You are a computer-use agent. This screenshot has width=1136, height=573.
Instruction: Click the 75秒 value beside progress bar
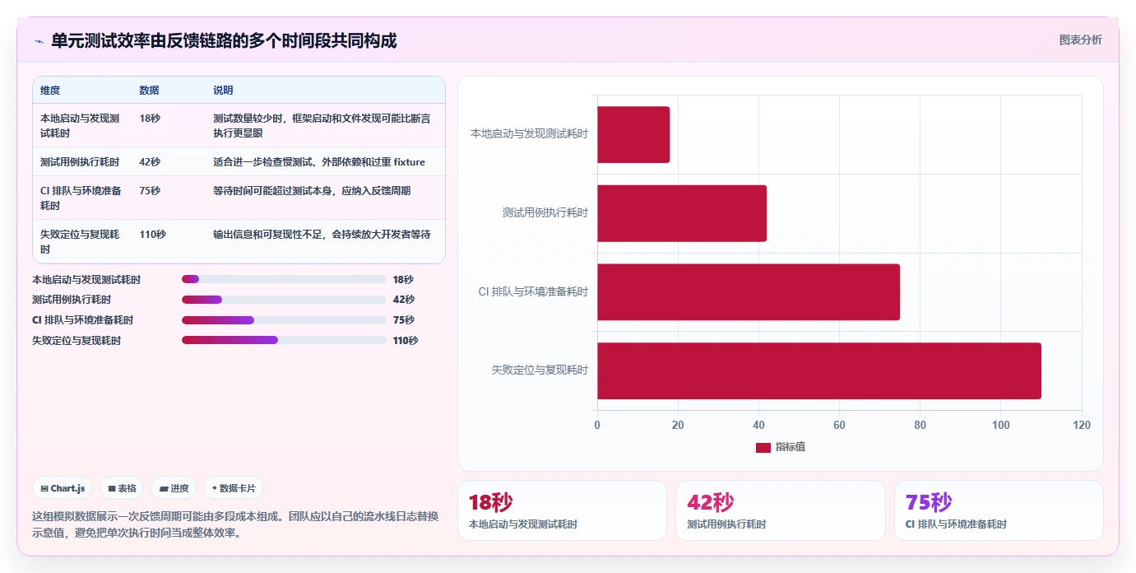(404, 320)
